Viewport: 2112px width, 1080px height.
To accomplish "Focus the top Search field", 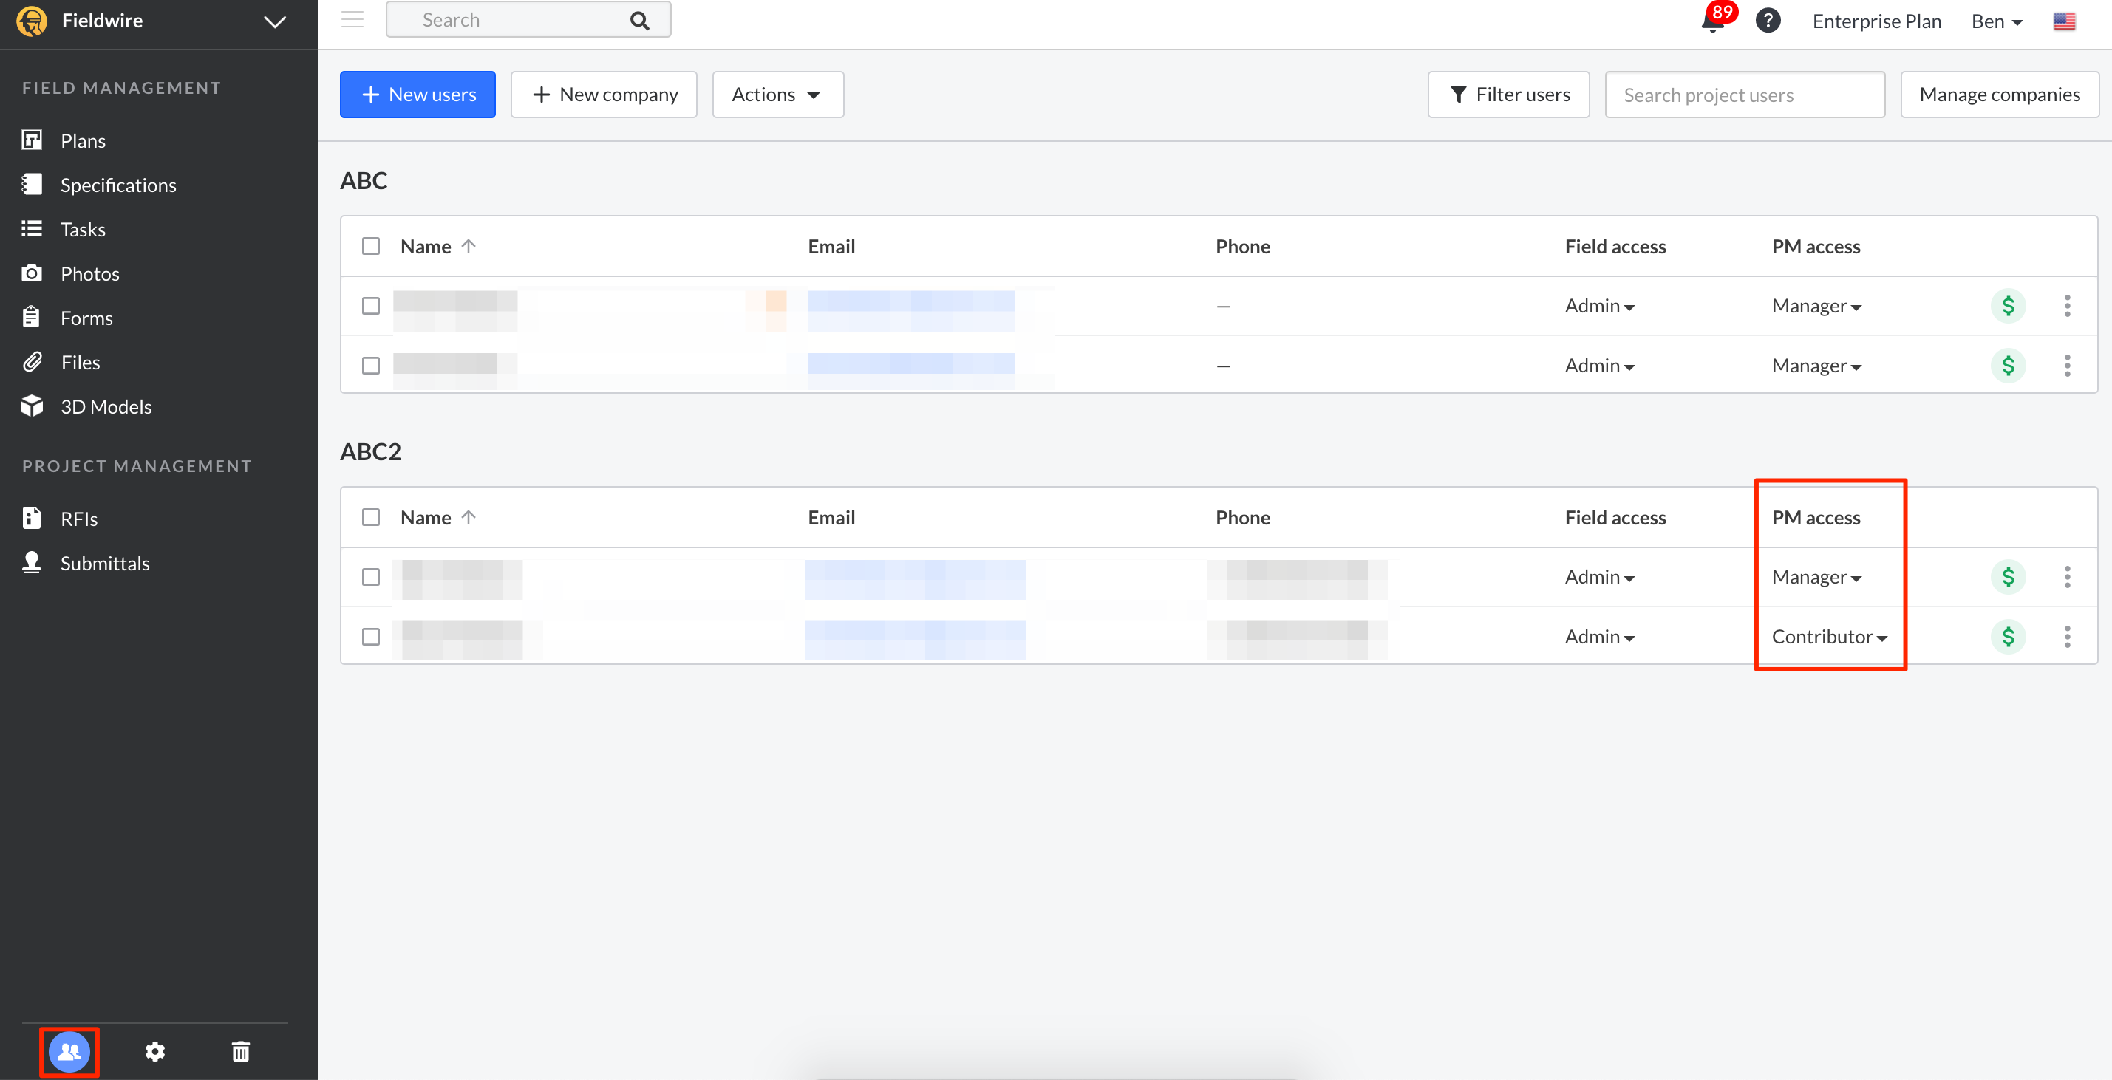I will pyautogui.click(x=528, y=20).
